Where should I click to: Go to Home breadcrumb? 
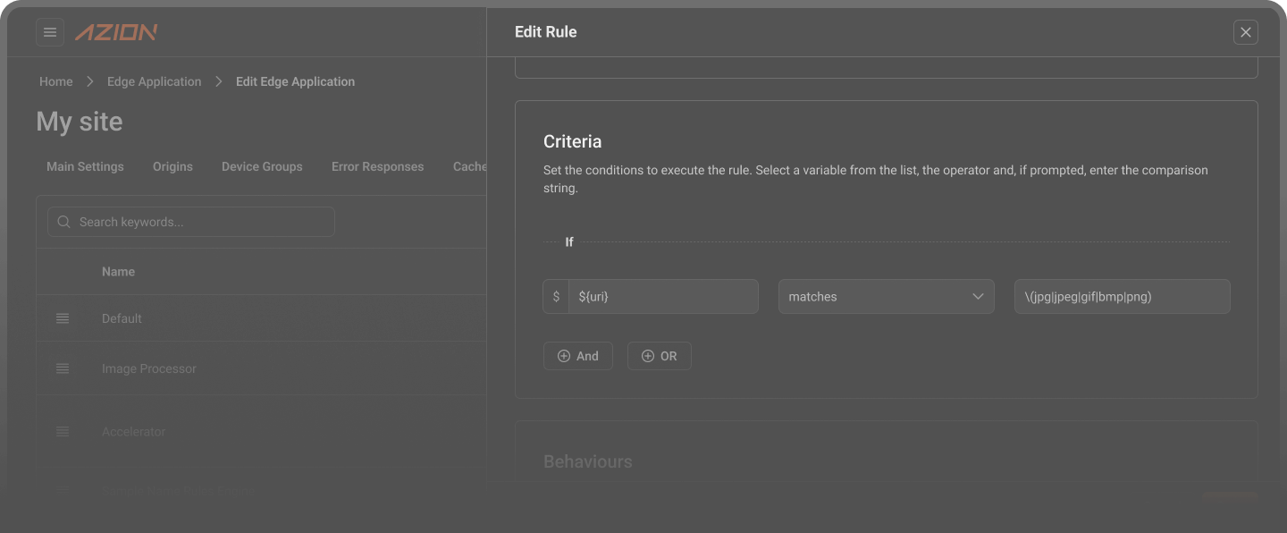(55, 81)
